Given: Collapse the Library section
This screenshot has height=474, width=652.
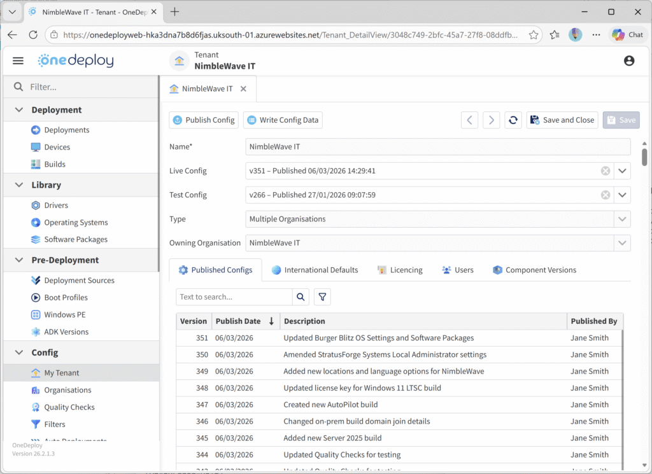Looking at the screenshot, I should (x=18, y=185).
